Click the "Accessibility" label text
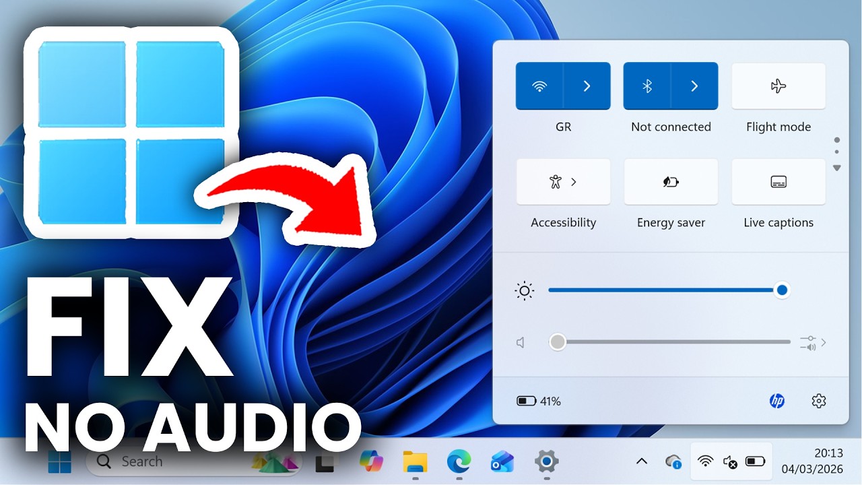Screen dimensions: 862x485 tap(564, 222)
